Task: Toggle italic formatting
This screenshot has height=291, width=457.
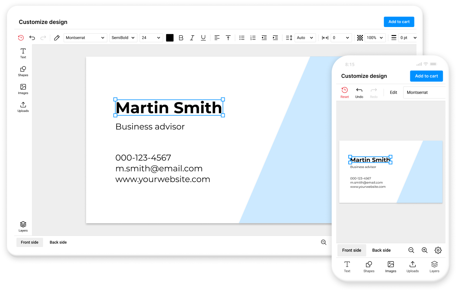Action: (x=192, y=37)
